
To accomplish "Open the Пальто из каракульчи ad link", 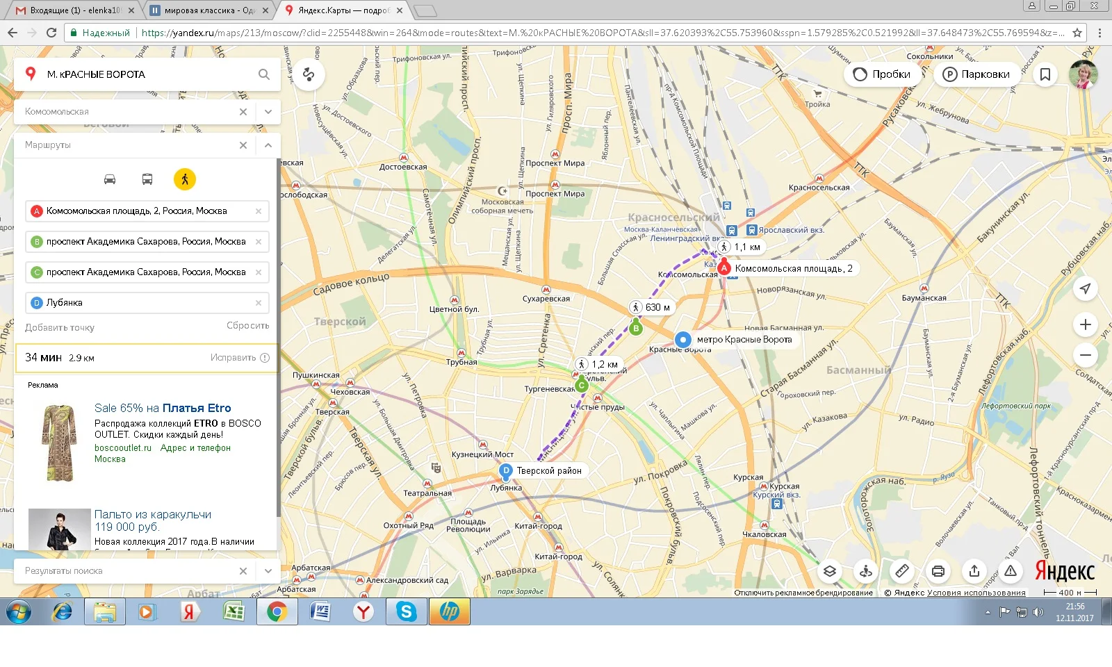I will (x=153, y=520).
